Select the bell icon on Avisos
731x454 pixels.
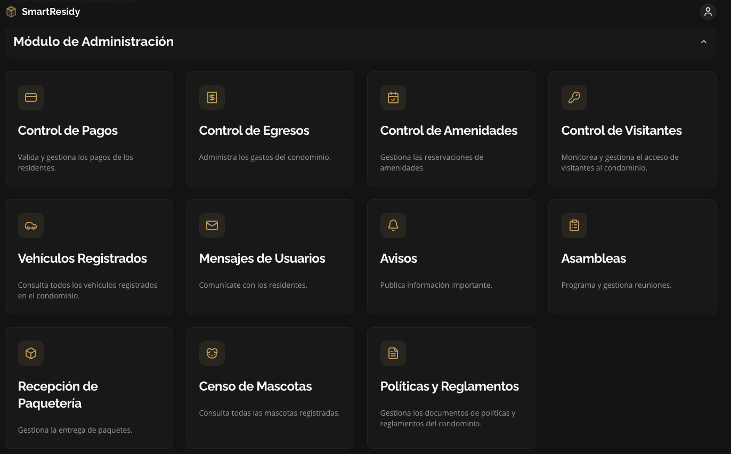click(x=393, y=225)
